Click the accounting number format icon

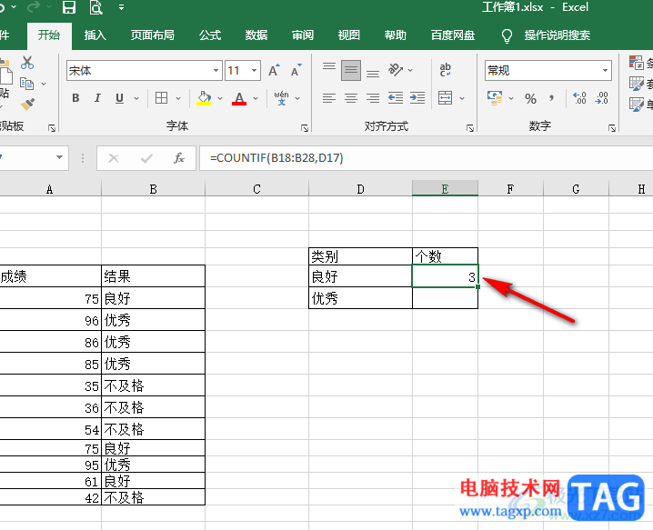[x=495, y=98]
